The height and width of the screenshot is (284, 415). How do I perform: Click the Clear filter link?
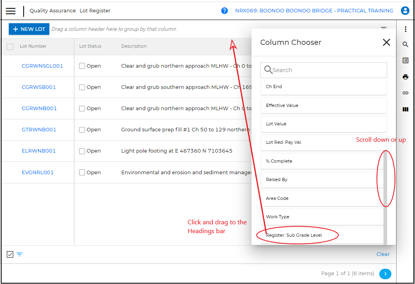click(x=383, y=254)
